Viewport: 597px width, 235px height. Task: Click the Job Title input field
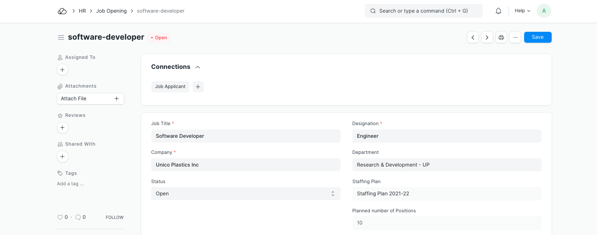coord(246,136)
